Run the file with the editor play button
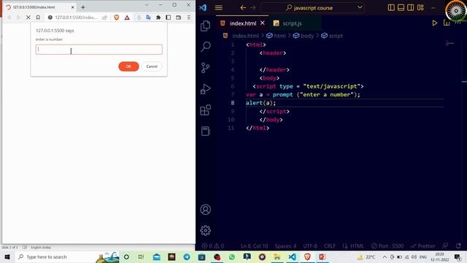The image size is (467, 263). [x=435, y=23]
